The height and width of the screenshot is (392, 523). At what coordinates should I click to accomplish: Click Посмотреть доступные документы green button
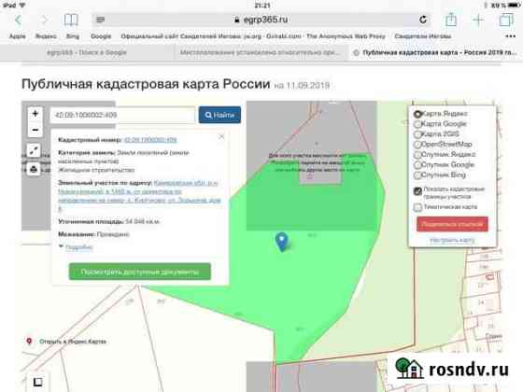(x=140, y=272)
